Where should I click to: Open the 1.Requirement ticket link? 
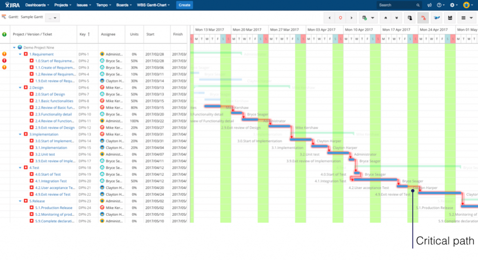click(x=42, y=54)
